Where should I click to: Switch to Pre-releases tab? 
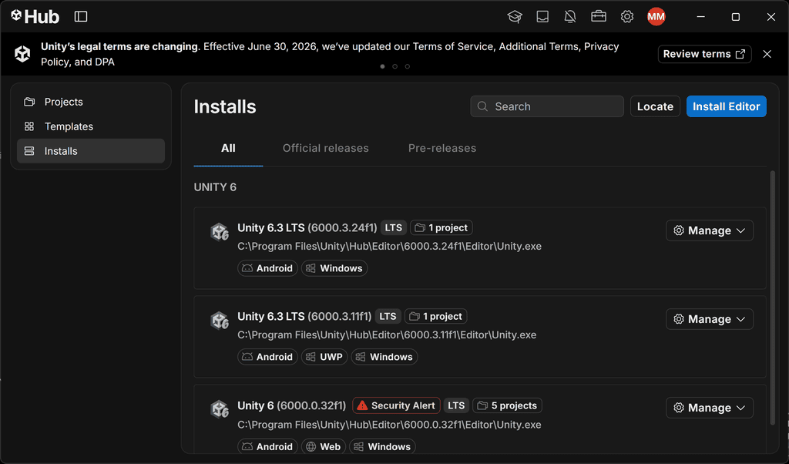(x=442, y=148)
